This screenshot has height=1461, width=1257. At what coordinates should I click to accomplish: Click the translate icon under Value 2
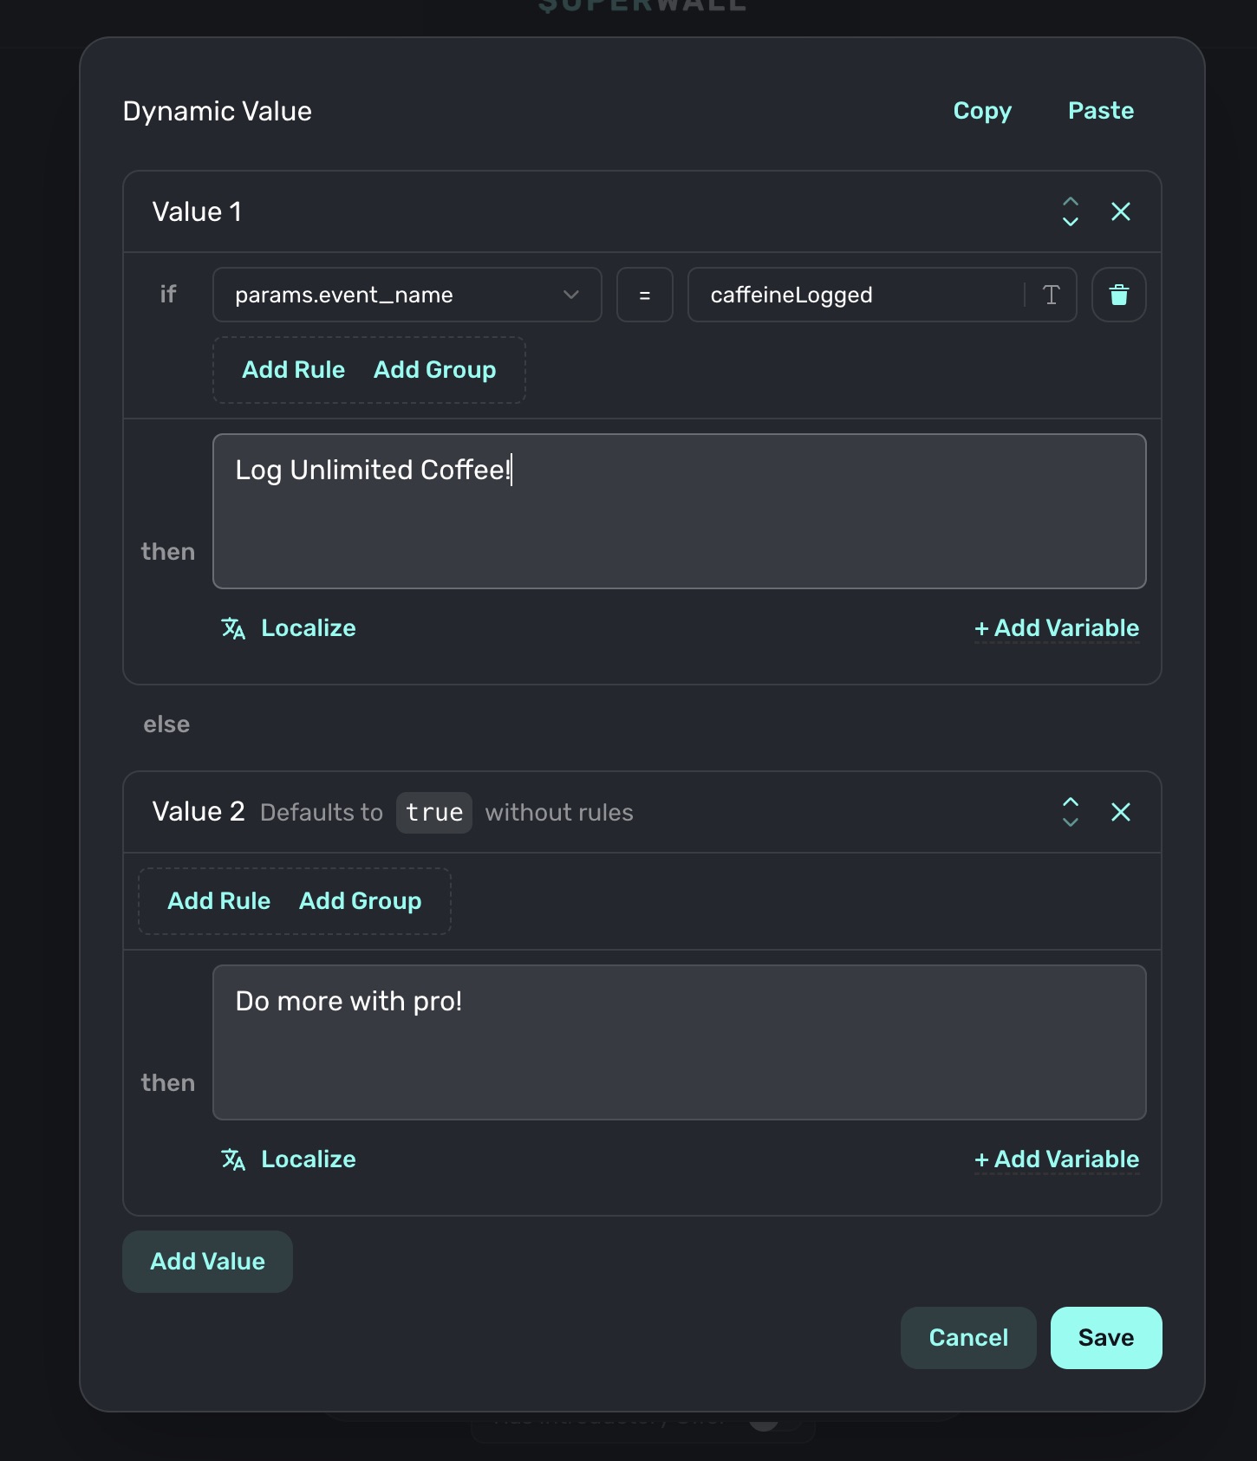[233, 1159]
